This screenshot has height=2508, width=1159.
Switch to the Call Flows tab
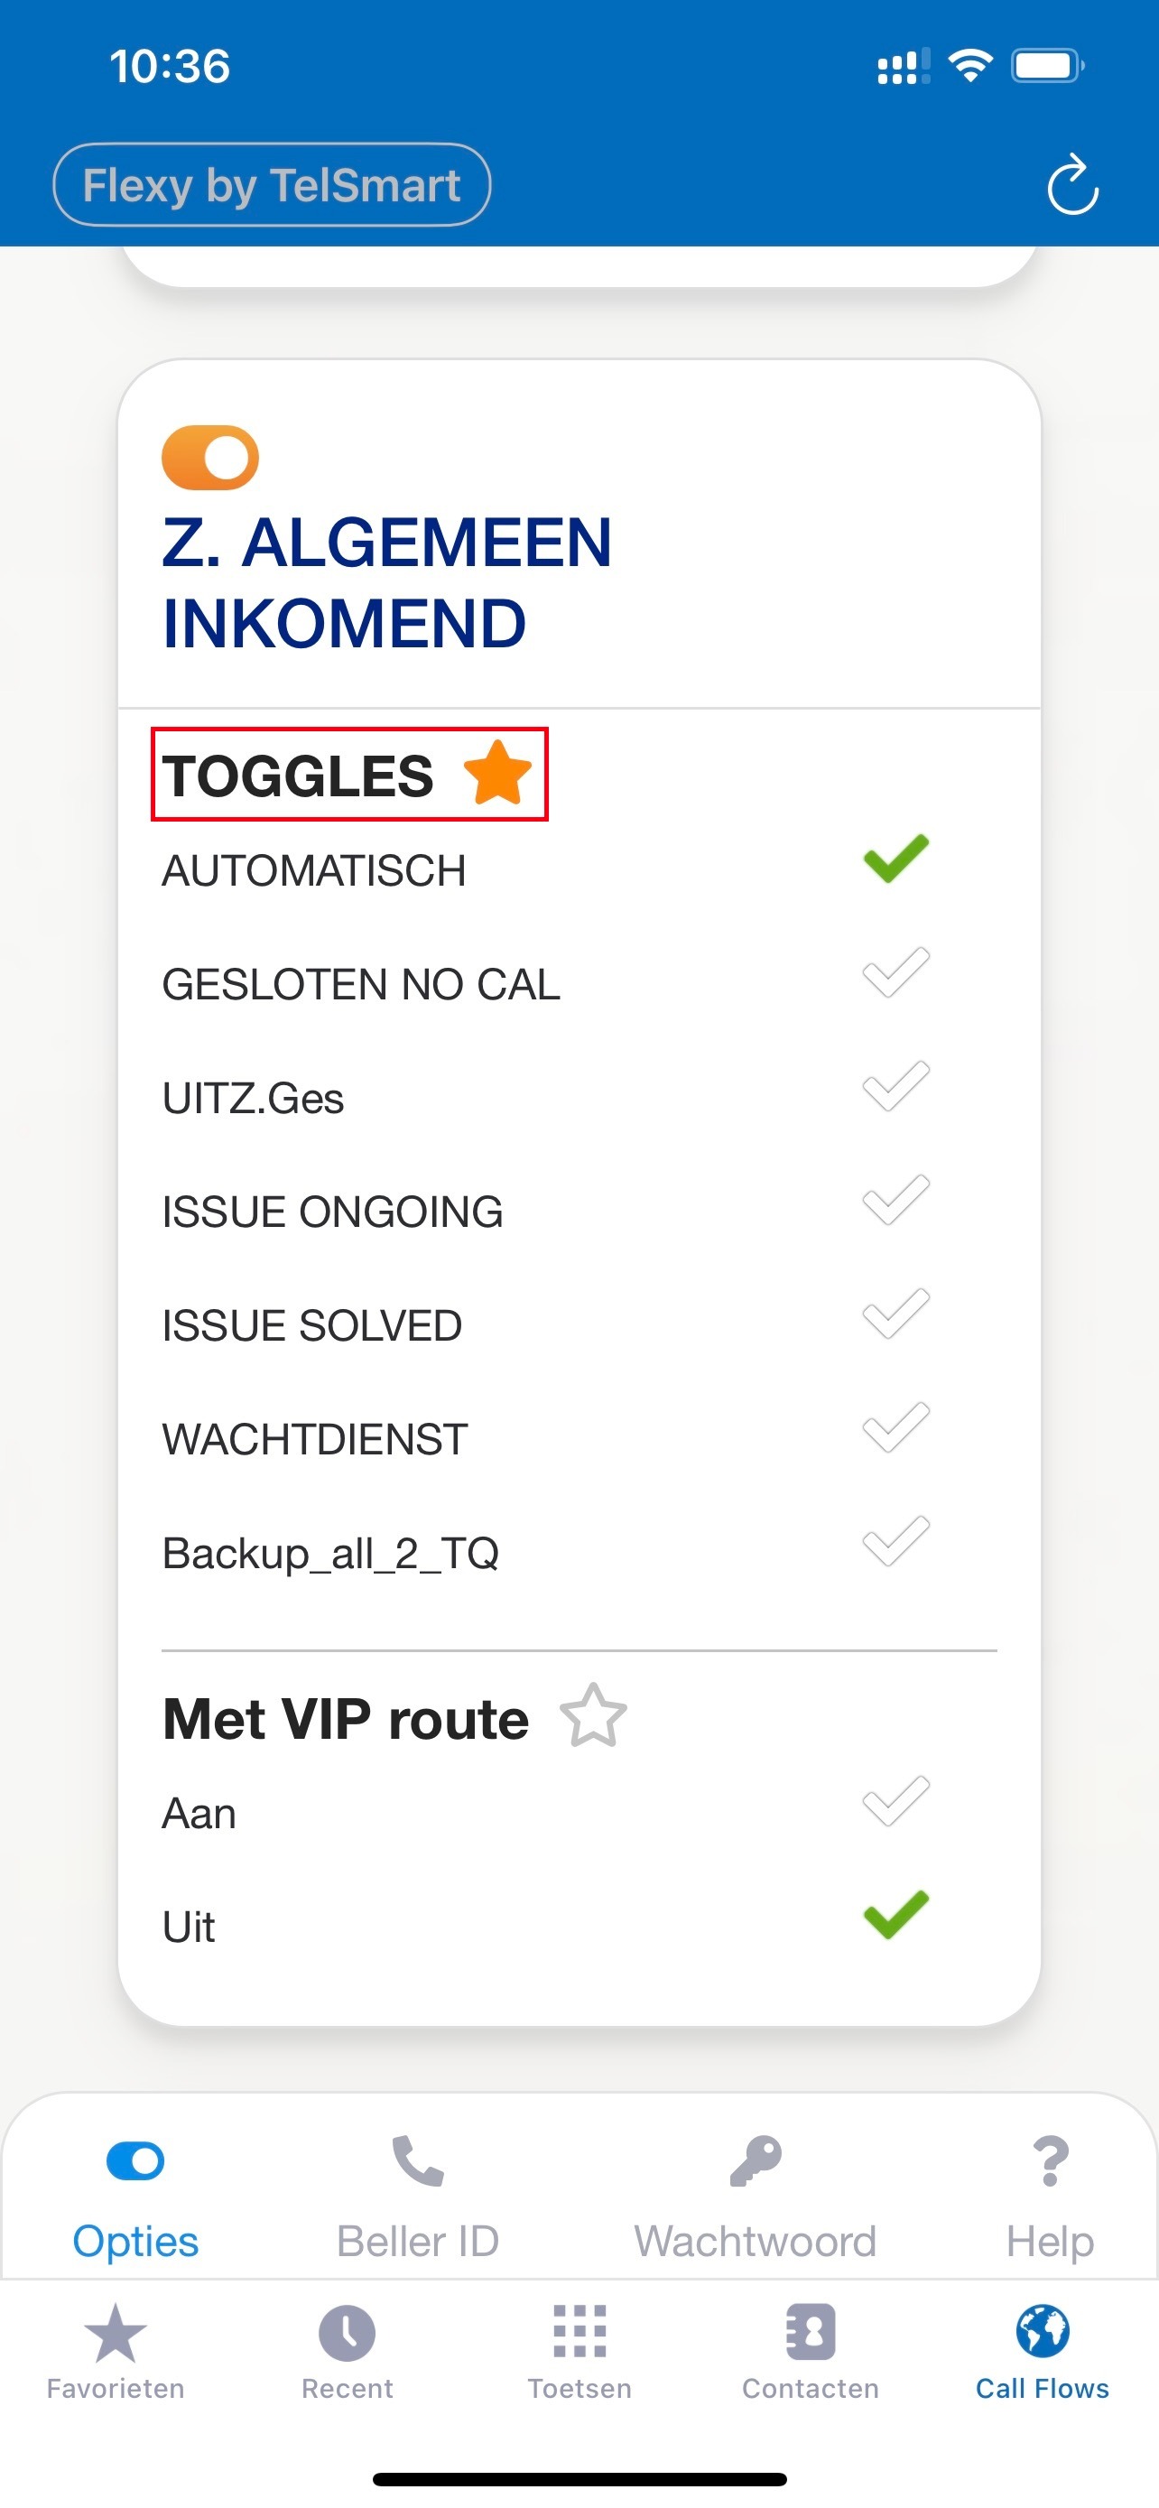[x=1042, y=2350]
